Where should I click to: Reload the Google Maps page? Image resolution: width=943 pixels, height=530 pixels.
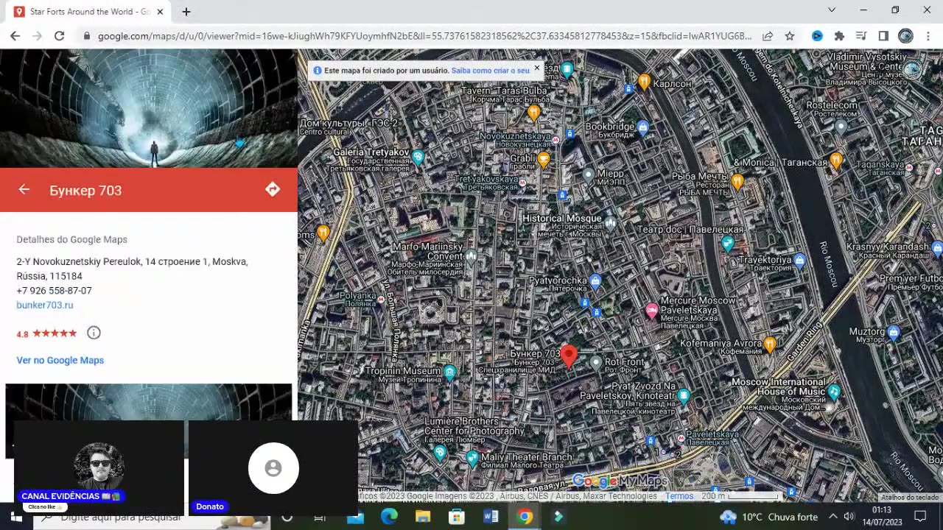click(x=59, y=35)
